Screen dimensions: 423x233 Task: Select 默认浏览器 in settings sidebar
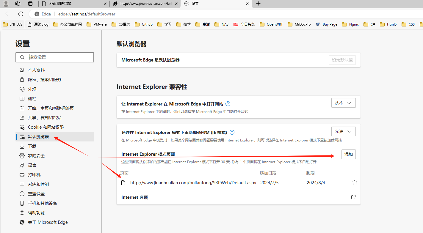point(55,137)
